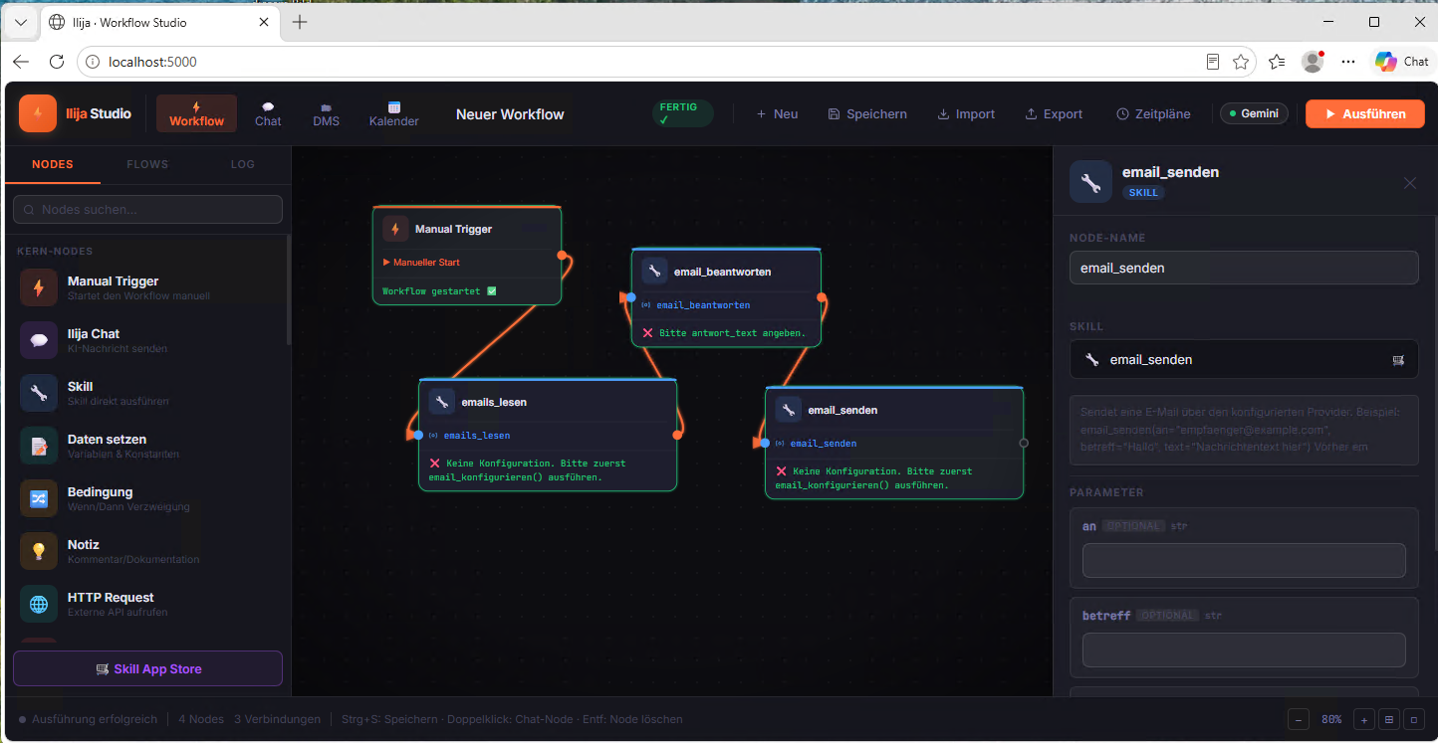
Task: Select the Daten setzen node icon
Action: [x=39, y=446]
